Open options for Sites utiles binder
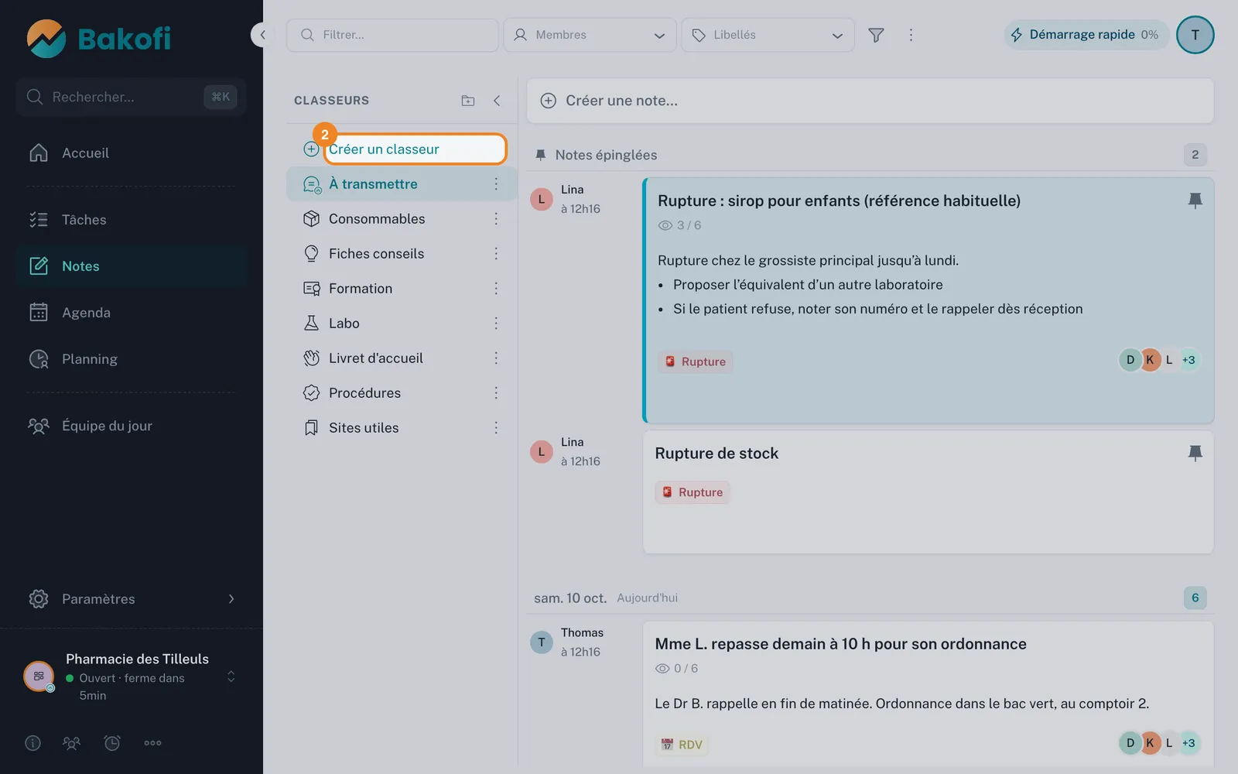Viewport: 1238px width, 774px height. pyautogui.click(x=496, y=428)
